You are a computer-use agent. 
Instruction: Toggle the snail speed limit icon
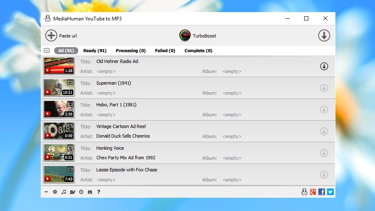tap(72, 192)
